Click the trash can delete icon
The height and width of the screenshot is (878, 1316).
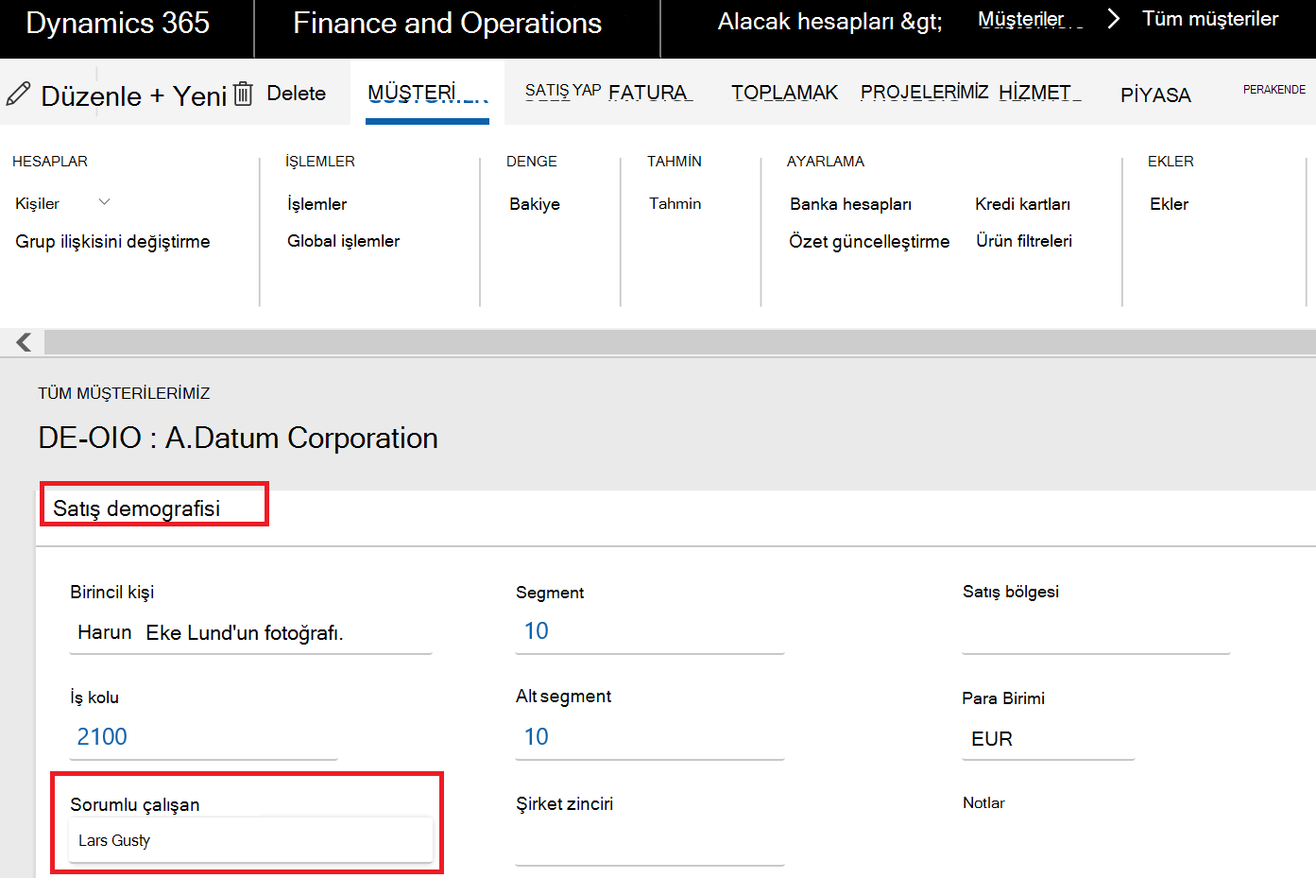coord(243,94)
